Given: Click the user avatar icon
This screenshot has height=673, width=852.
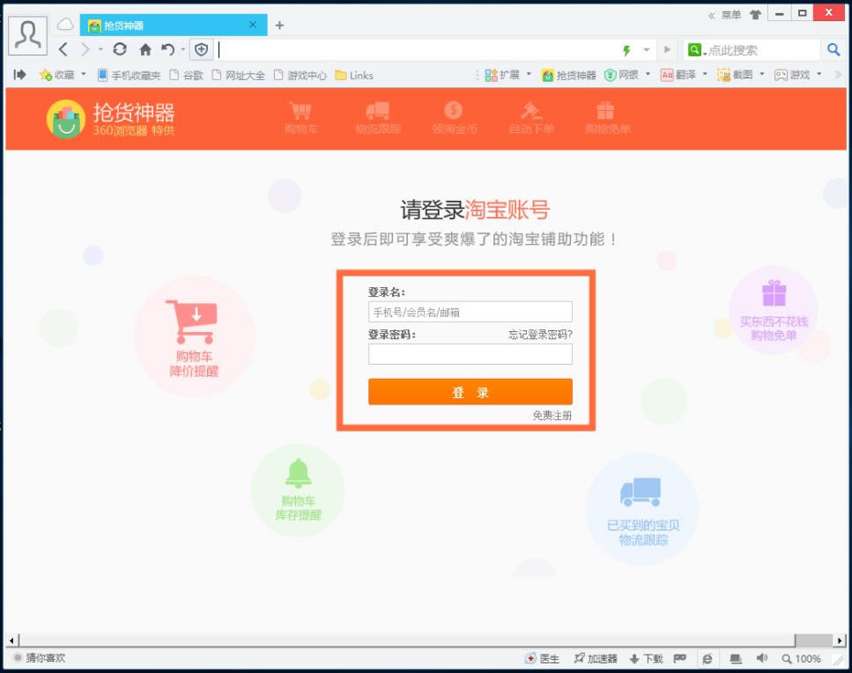Looking at the screenshot, I should click(27, 36).
